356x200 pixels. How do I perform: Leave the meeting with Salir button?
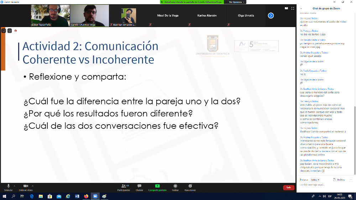pyautogui.click(x=288, y=188)
